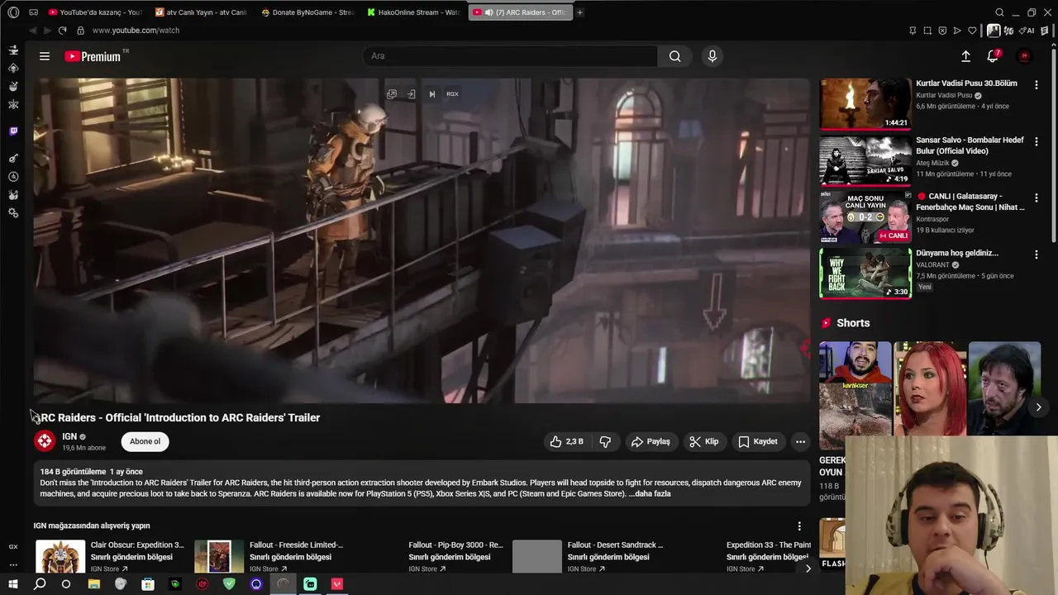Open Sansar Salvo Bombalar Hedef Bulur thumbnail
The image size is (1058, 595).
(865, 160)
